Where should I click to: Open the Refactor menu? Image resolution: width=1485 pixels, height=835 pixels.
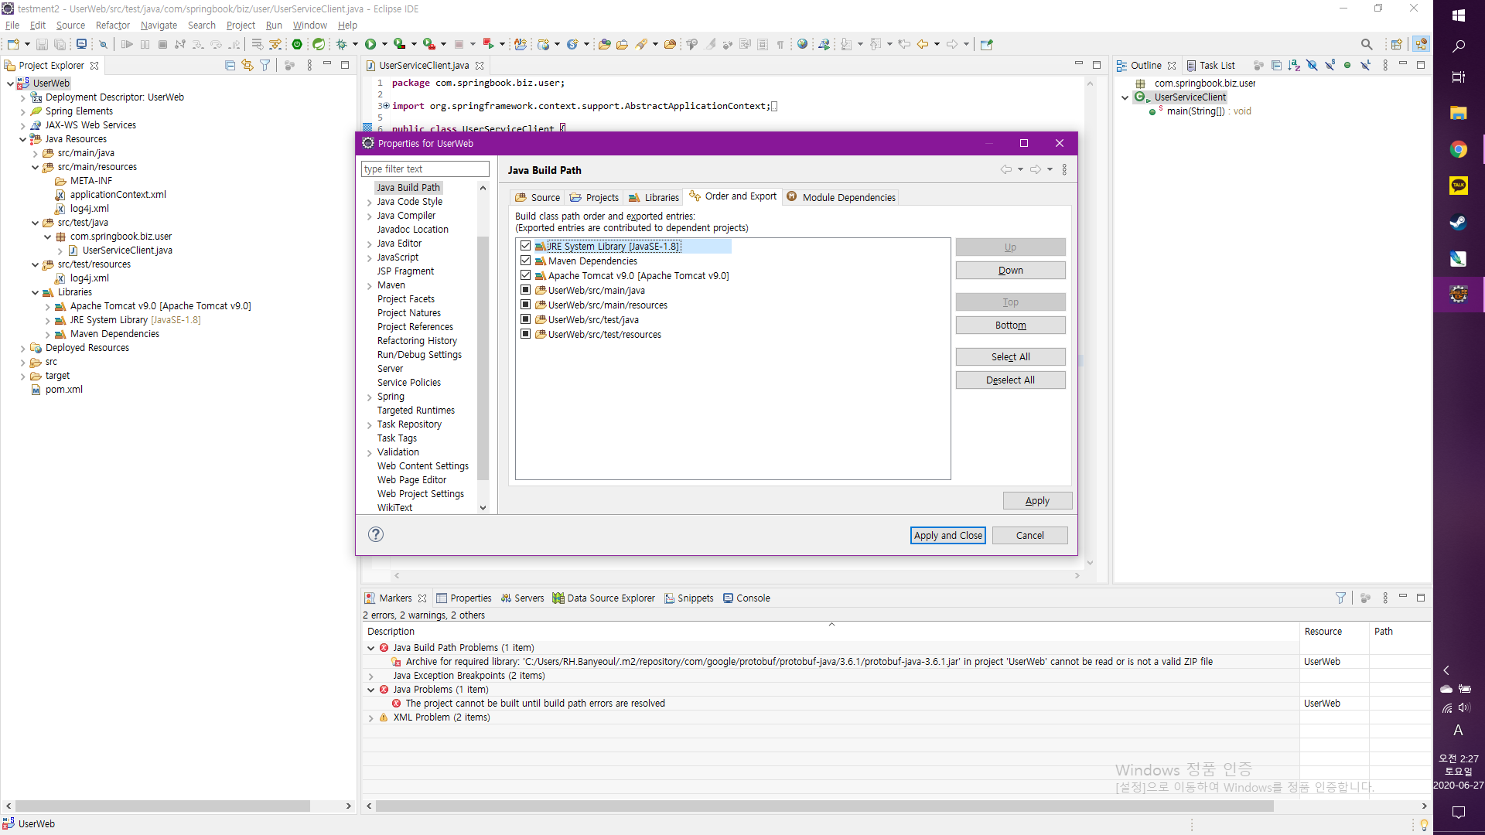click(112, 25)
